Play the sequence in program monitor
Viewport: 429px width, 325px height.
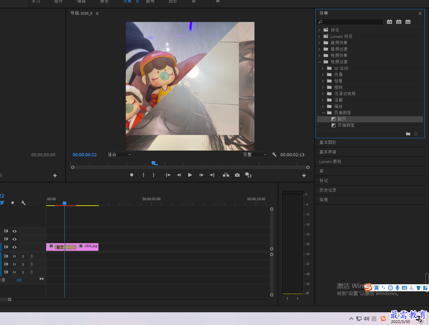click(x=190, y=175)
